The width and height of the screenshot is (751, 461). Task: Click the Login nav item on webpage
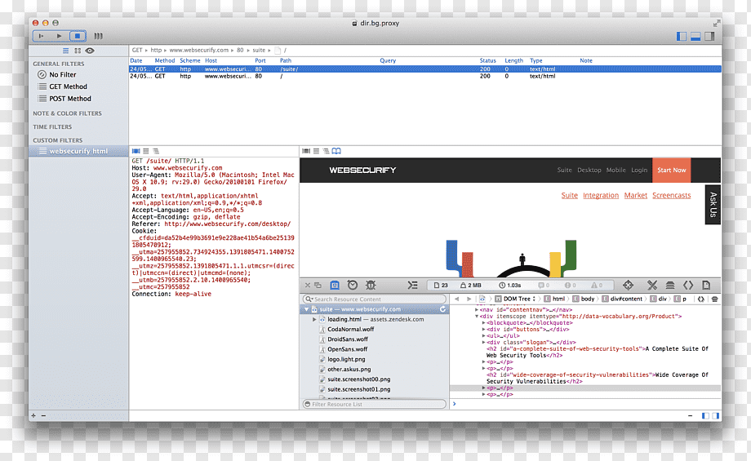(639, 170)
